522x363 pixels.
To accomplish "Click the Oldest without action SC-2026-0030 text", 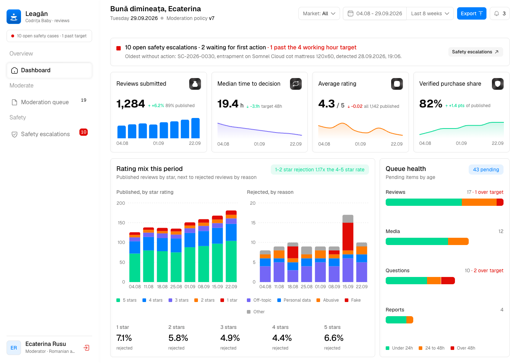I will tap(263, 56).
